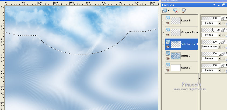
Task: Hide the Groupe - Raster layer
Action: coord(168,35)
